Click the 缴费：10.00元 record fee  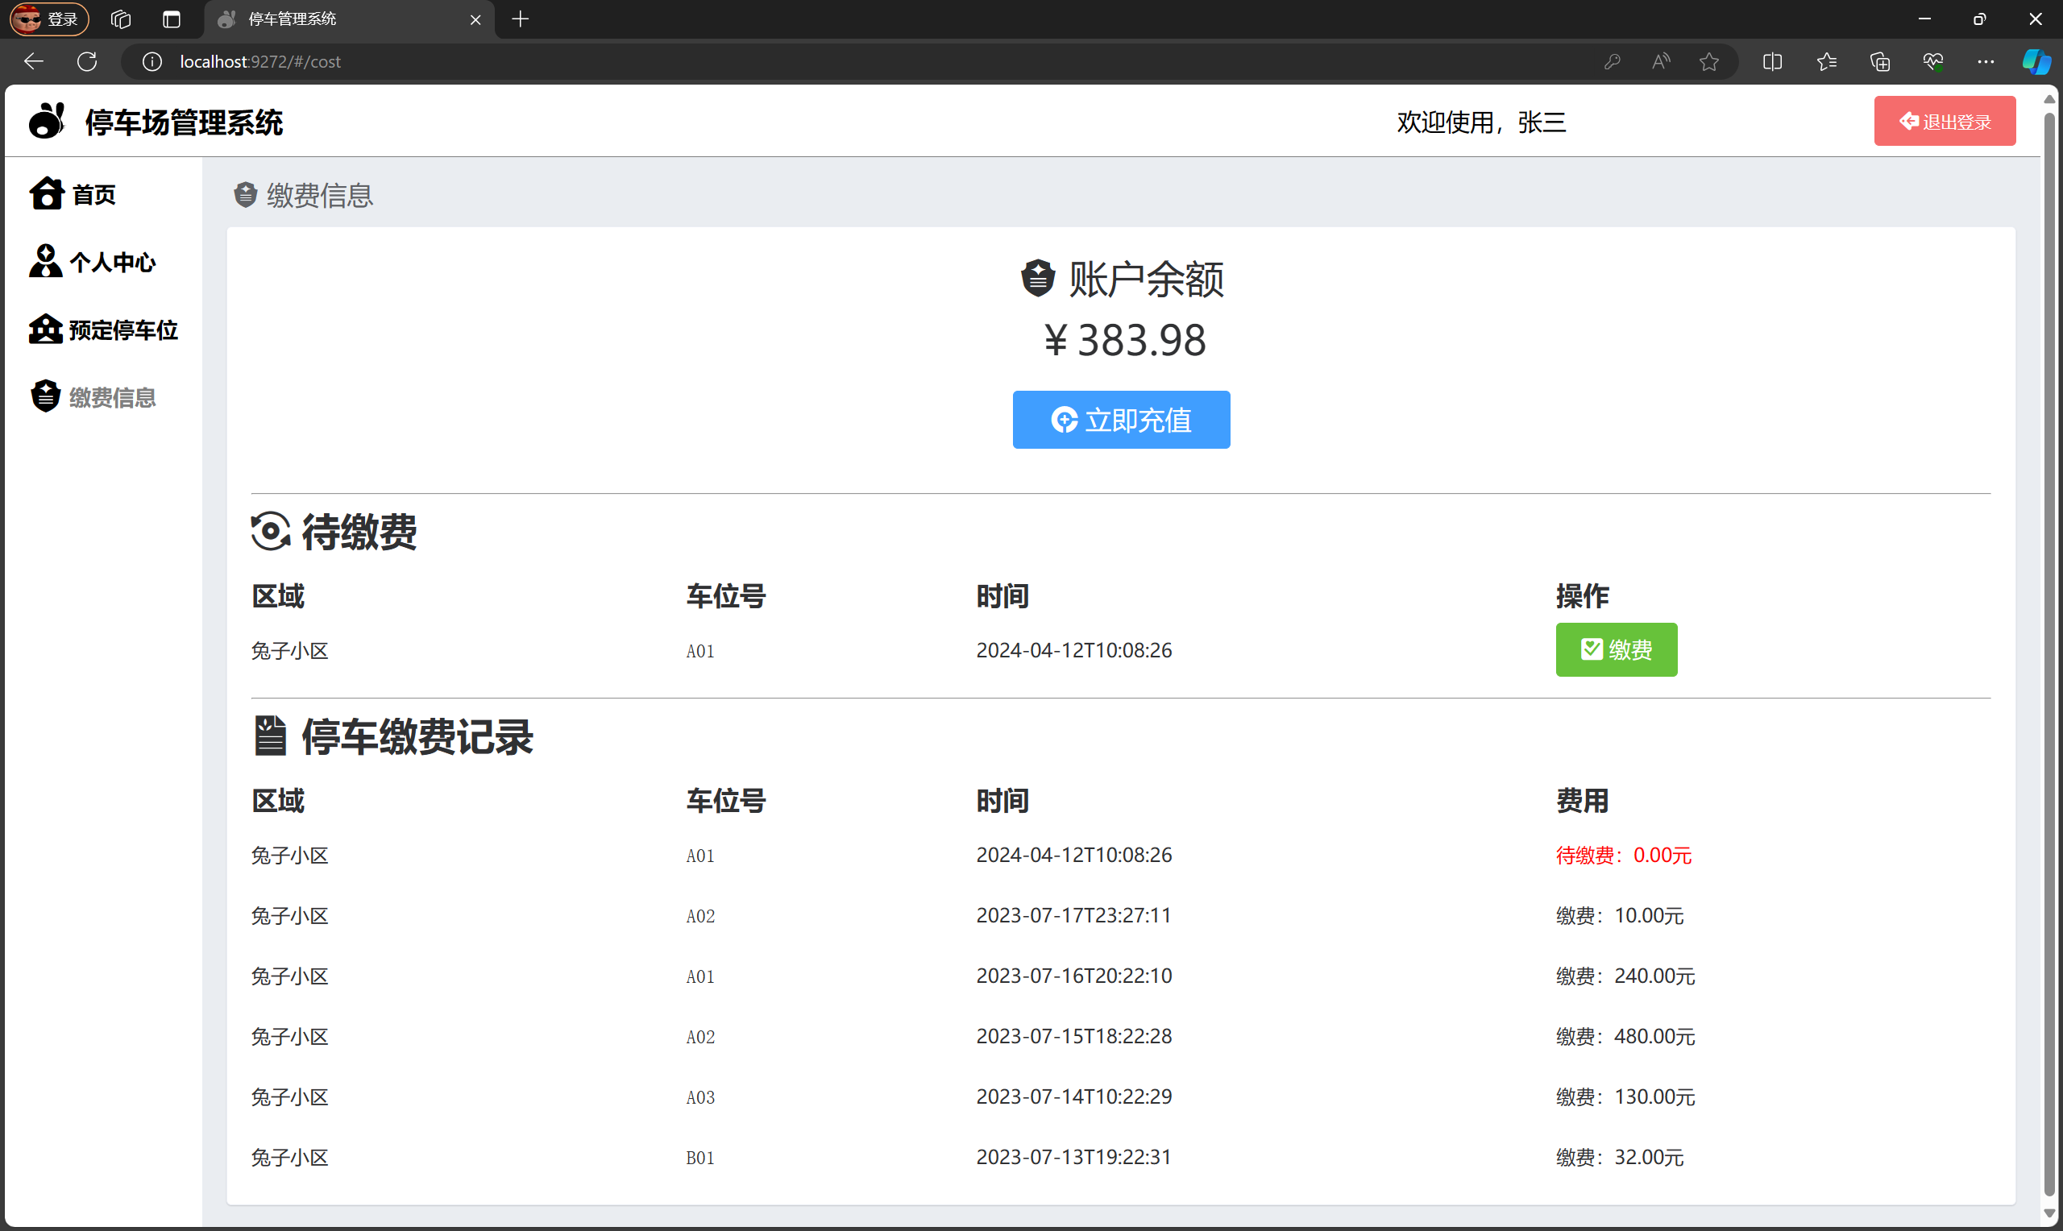pyautogui.click(x=1619, y=916)
